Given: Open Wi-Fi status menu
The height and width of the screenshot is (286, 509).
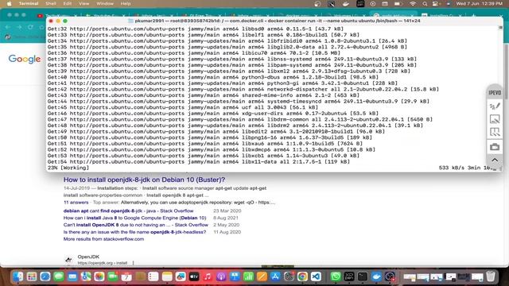Looking at the screenshot, I should 413,3.
